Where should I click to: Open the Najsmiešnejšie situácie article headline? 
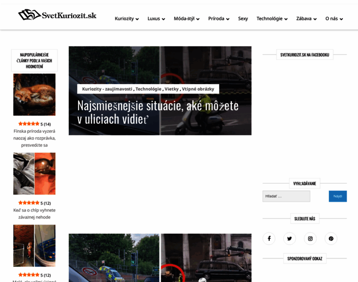coord(158,112)
